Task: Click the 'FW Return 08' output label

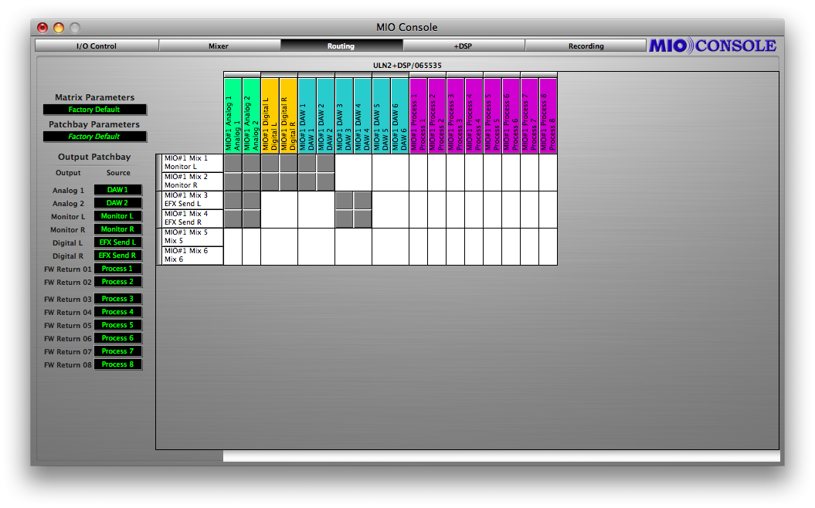Action: click(x=67, y=365)
